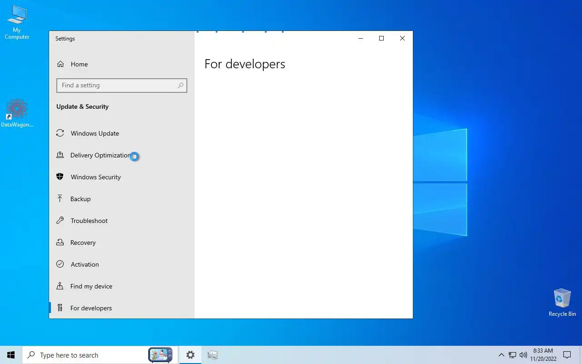Open the notification Action Center icon
582x364 pixels.
567,355
